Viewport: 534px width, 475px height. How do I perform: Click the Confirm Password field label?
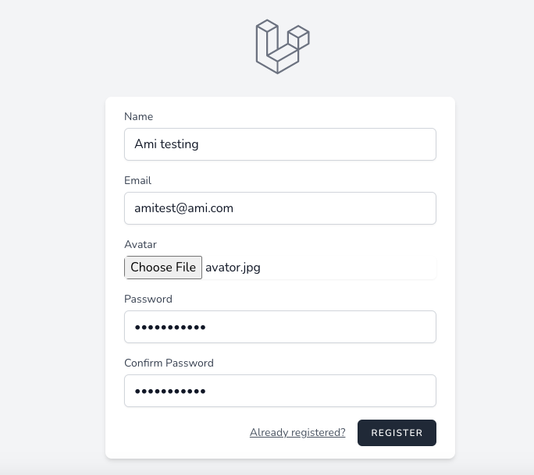coord(169,363)
